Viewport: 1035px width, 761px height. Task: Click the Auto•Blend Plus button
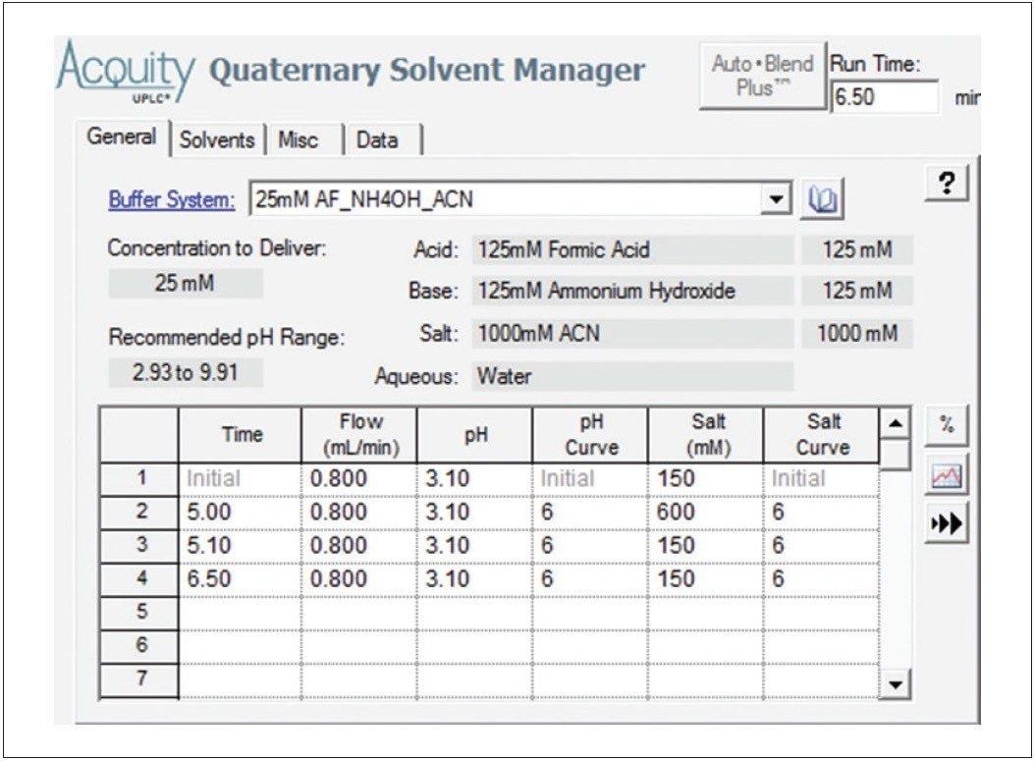pos(762,76)
